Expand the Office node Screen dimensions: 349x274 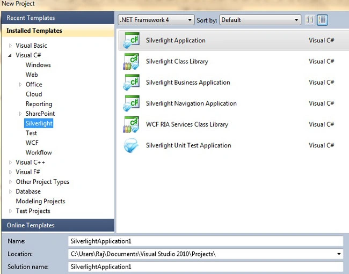[20, 84]
